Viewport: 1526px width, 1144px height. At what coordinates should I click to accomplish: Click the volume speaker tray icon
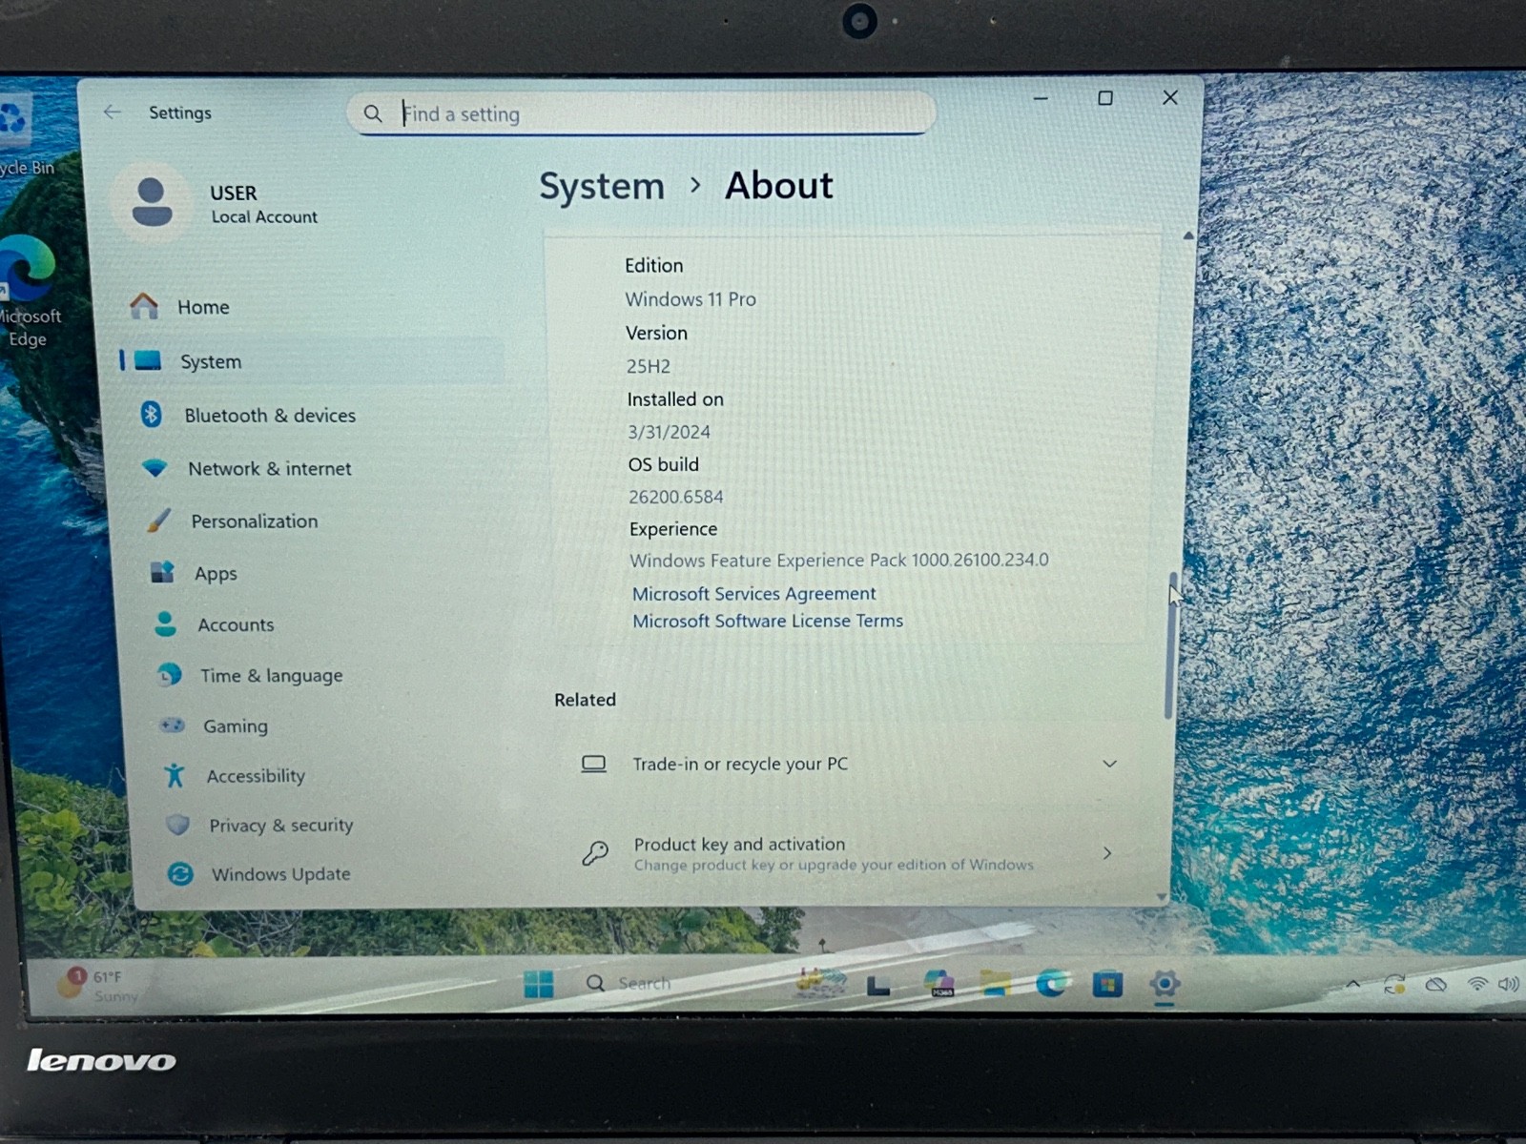[1508, 984]
